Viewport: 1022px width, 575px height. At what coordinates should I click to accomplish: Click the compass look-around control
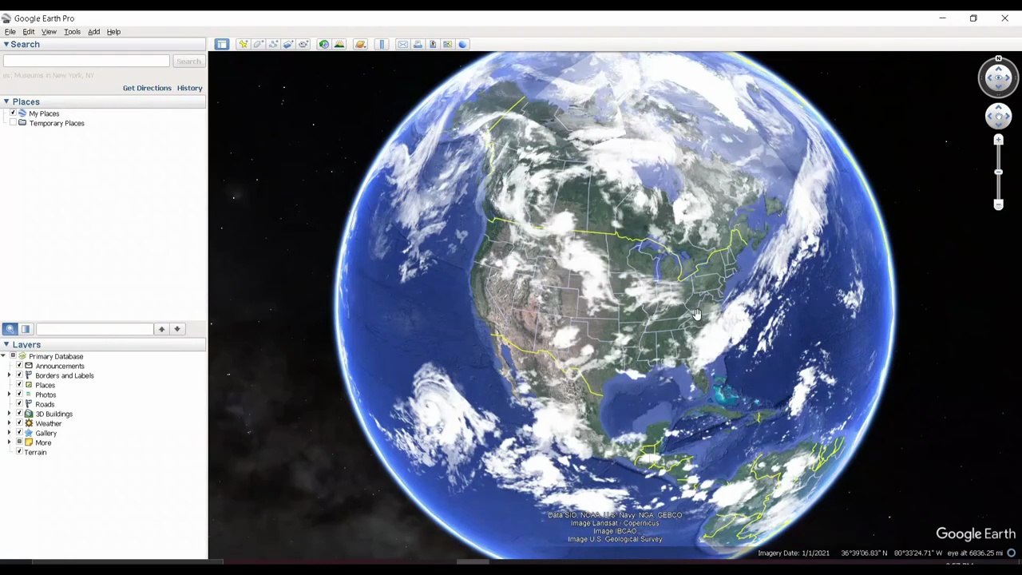(998, 77)
